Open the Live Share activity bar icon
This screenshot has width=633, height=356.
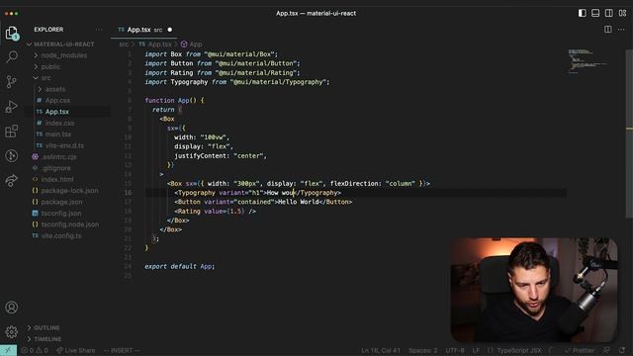coord(12,180)
